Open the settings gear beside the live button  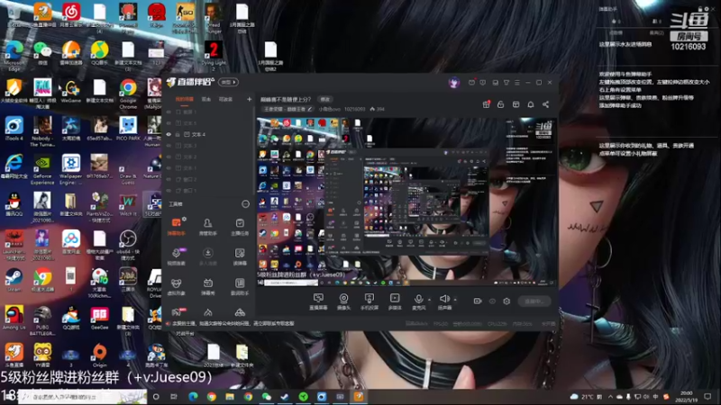click(507, 301)
